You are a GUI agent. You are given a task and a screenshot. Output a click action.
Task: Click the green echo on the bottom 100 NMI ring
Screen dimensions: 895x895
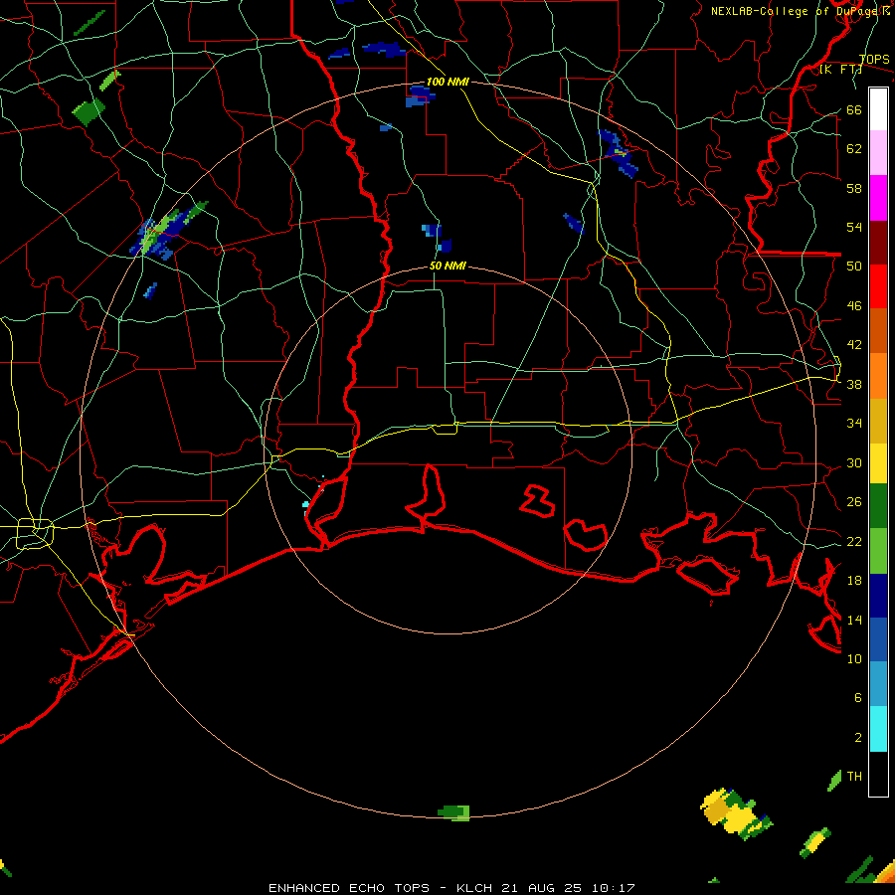(x=453, y=812)
